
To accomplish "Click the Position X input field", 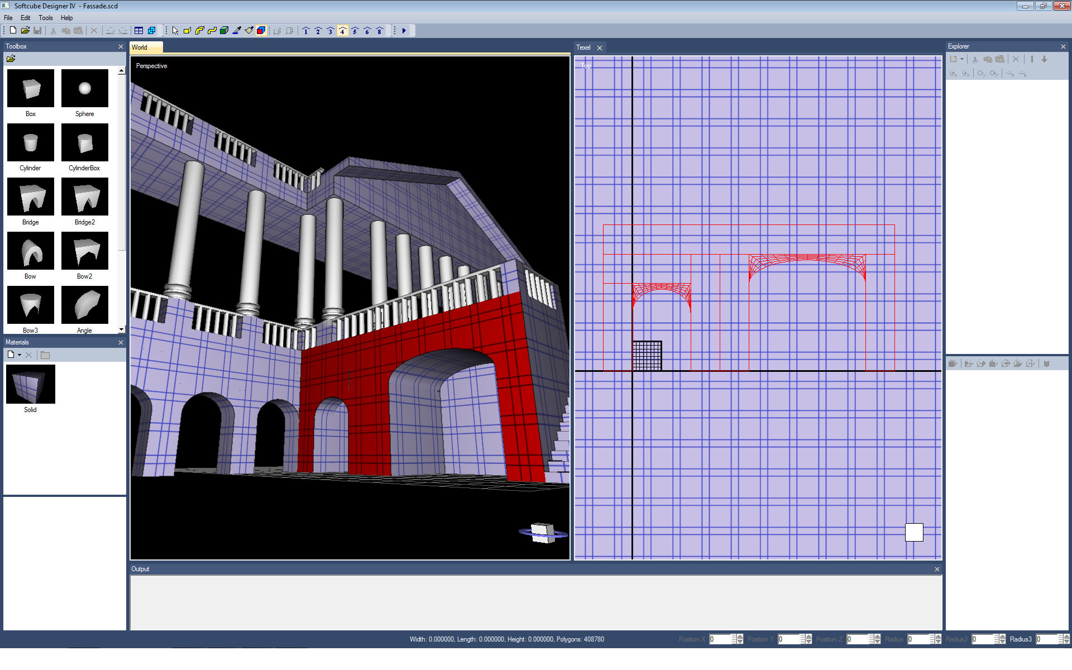I will tap(720, 639).
